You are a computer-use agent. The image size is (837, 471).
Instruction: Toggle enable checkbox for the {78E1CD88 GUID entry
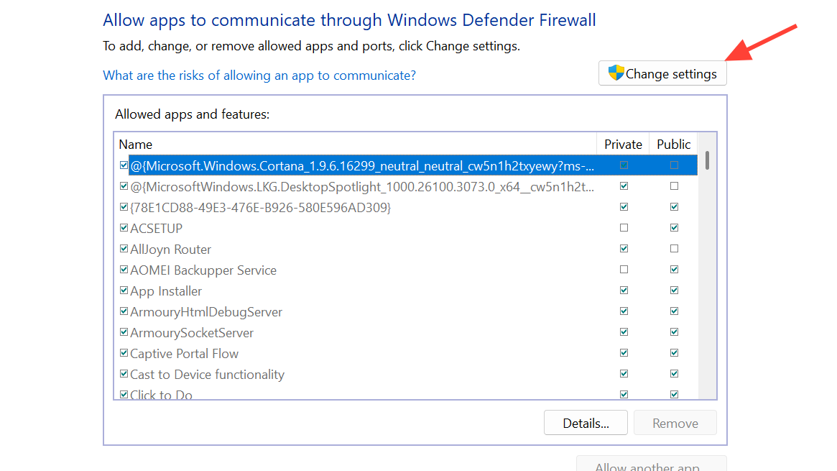124,207
